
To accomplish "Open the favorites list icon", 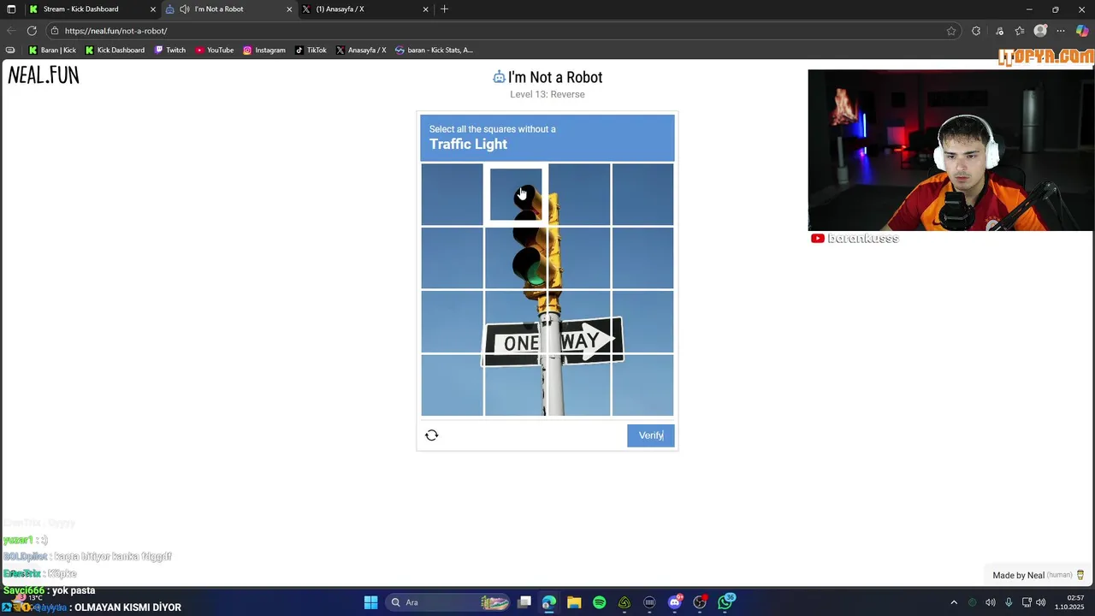I will tap(1020, 31).
